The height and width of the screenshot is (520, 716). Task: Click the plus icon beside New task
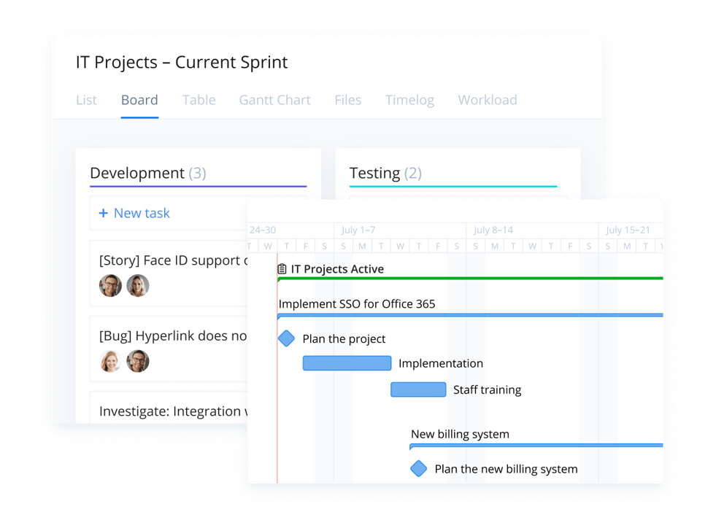(x=104, y=213)
